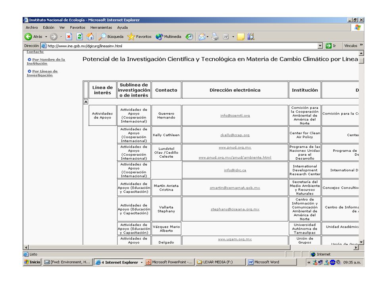Click the Inicio start button
381x286 pixels.
(32, 262)
